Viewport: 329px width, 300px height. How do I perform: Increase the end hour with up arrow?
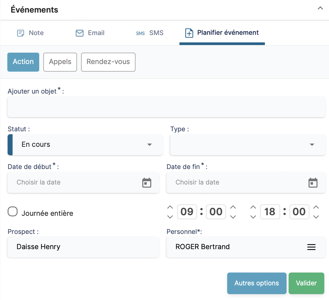(x=253, y=207)
